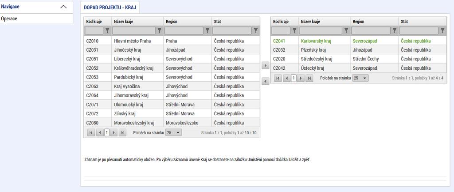The width and height of the screenshot is (454, 192).
Task: Click filter icon for Region in right table
Action: 394,30
